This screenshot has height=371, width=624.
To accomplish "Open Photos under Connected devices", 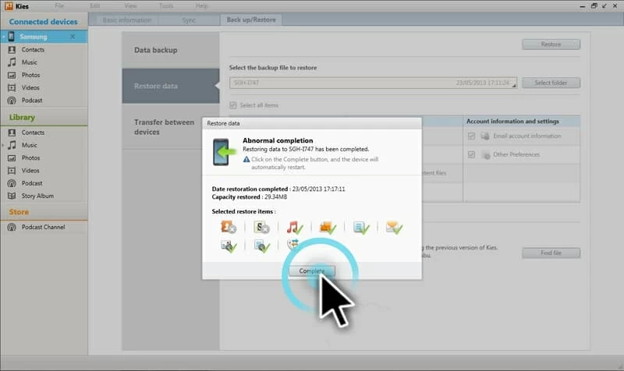I will click(30, 75).
